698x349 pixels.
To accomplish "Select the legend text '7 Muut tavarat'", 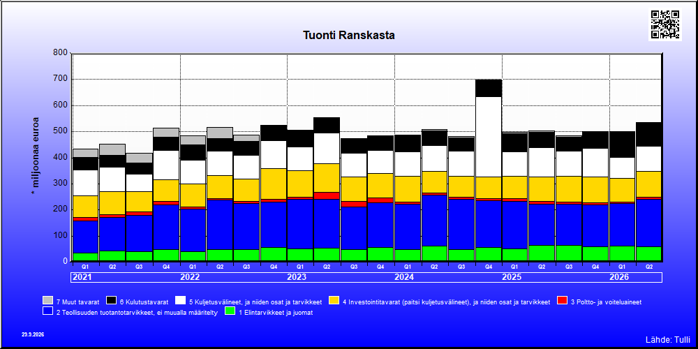I will click(78, 302).
